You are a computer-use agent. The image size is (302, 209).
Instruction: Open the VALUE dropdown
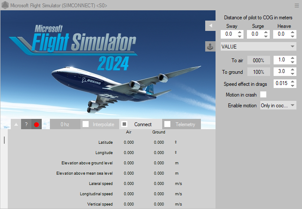click(x=258, y=46)
